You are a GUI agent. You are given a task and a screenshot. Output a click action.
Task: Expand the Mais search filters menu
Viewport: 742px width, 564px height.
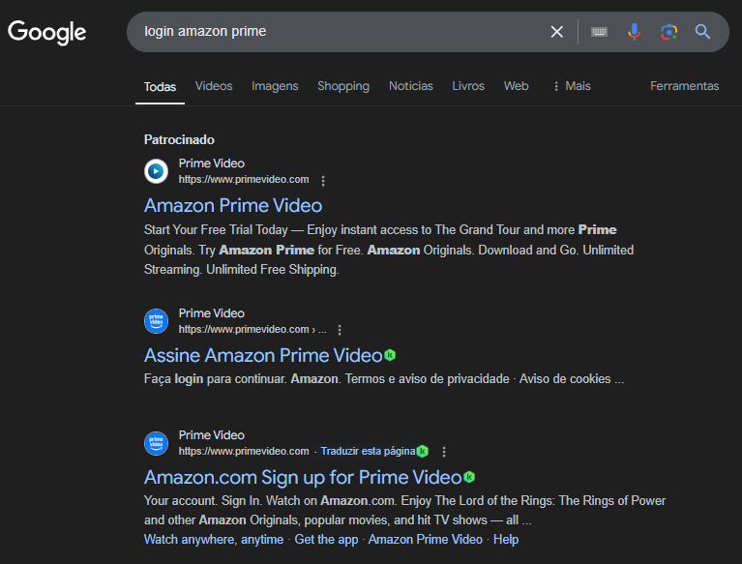pos(572,86)
